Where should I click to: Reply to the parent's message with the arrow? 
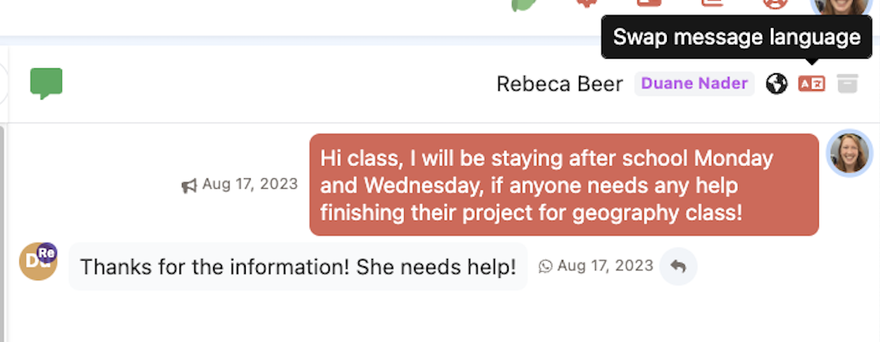point(678,266)
